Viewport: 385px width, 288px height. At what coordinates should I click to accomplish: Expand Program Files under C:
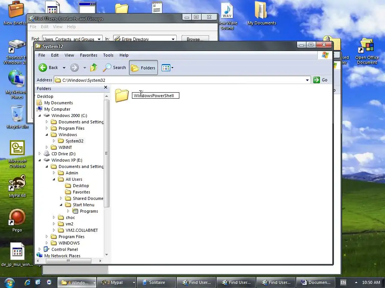[x=47, y=128]
